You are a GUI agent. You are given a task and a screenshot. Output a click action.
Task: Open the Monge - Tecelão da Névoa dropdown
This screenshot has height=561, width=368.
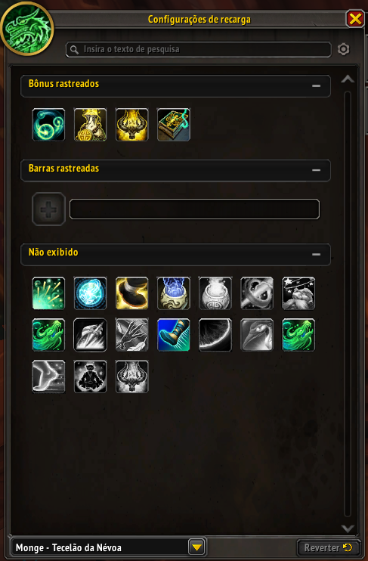click(196, 547)
